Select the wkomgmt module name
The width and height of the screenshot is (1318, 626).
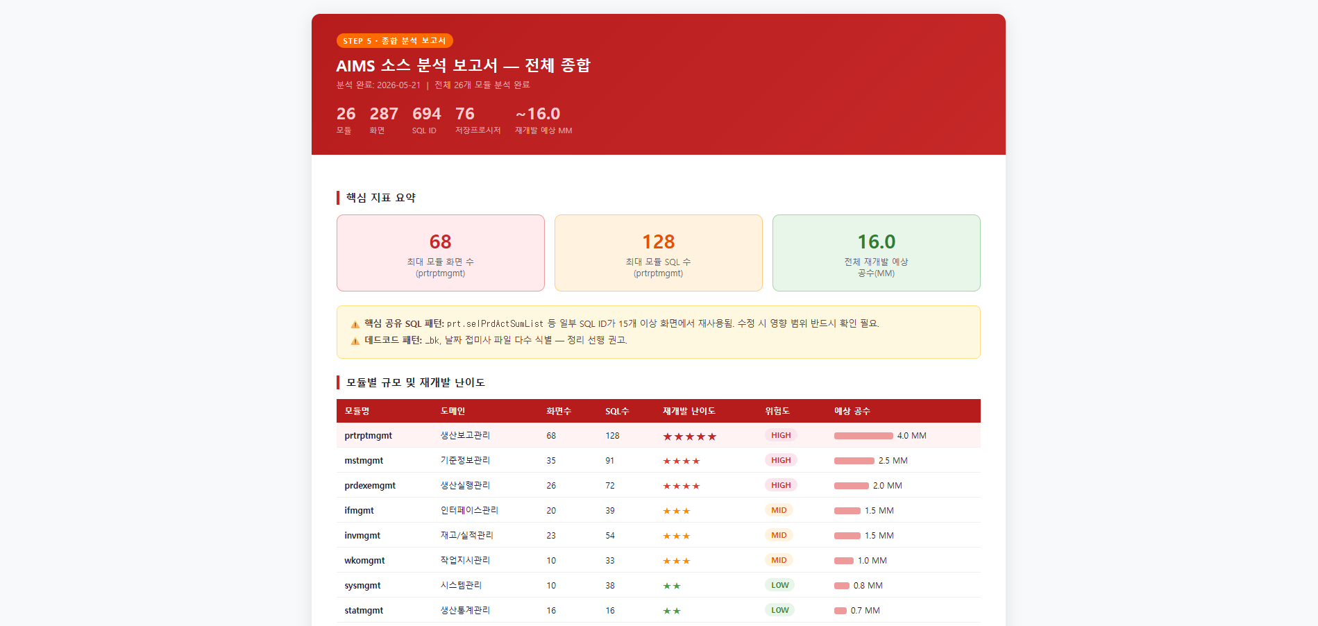(364, 561)
